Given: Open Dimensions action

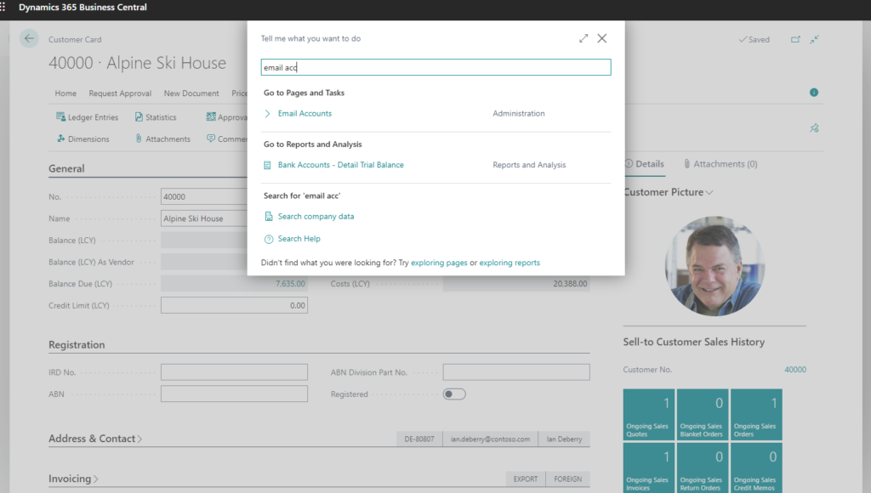Looking at the screenshot, I should (83, 139).
